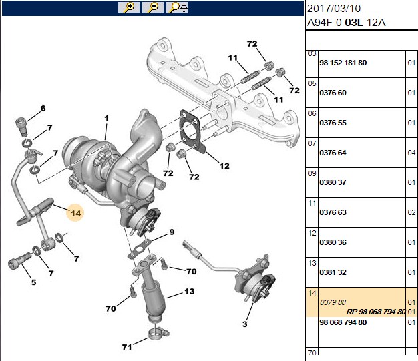The height and width of the screenshot is (361, 418).
Task: Click row reference 11 in parts table
Action: point(312,203)
